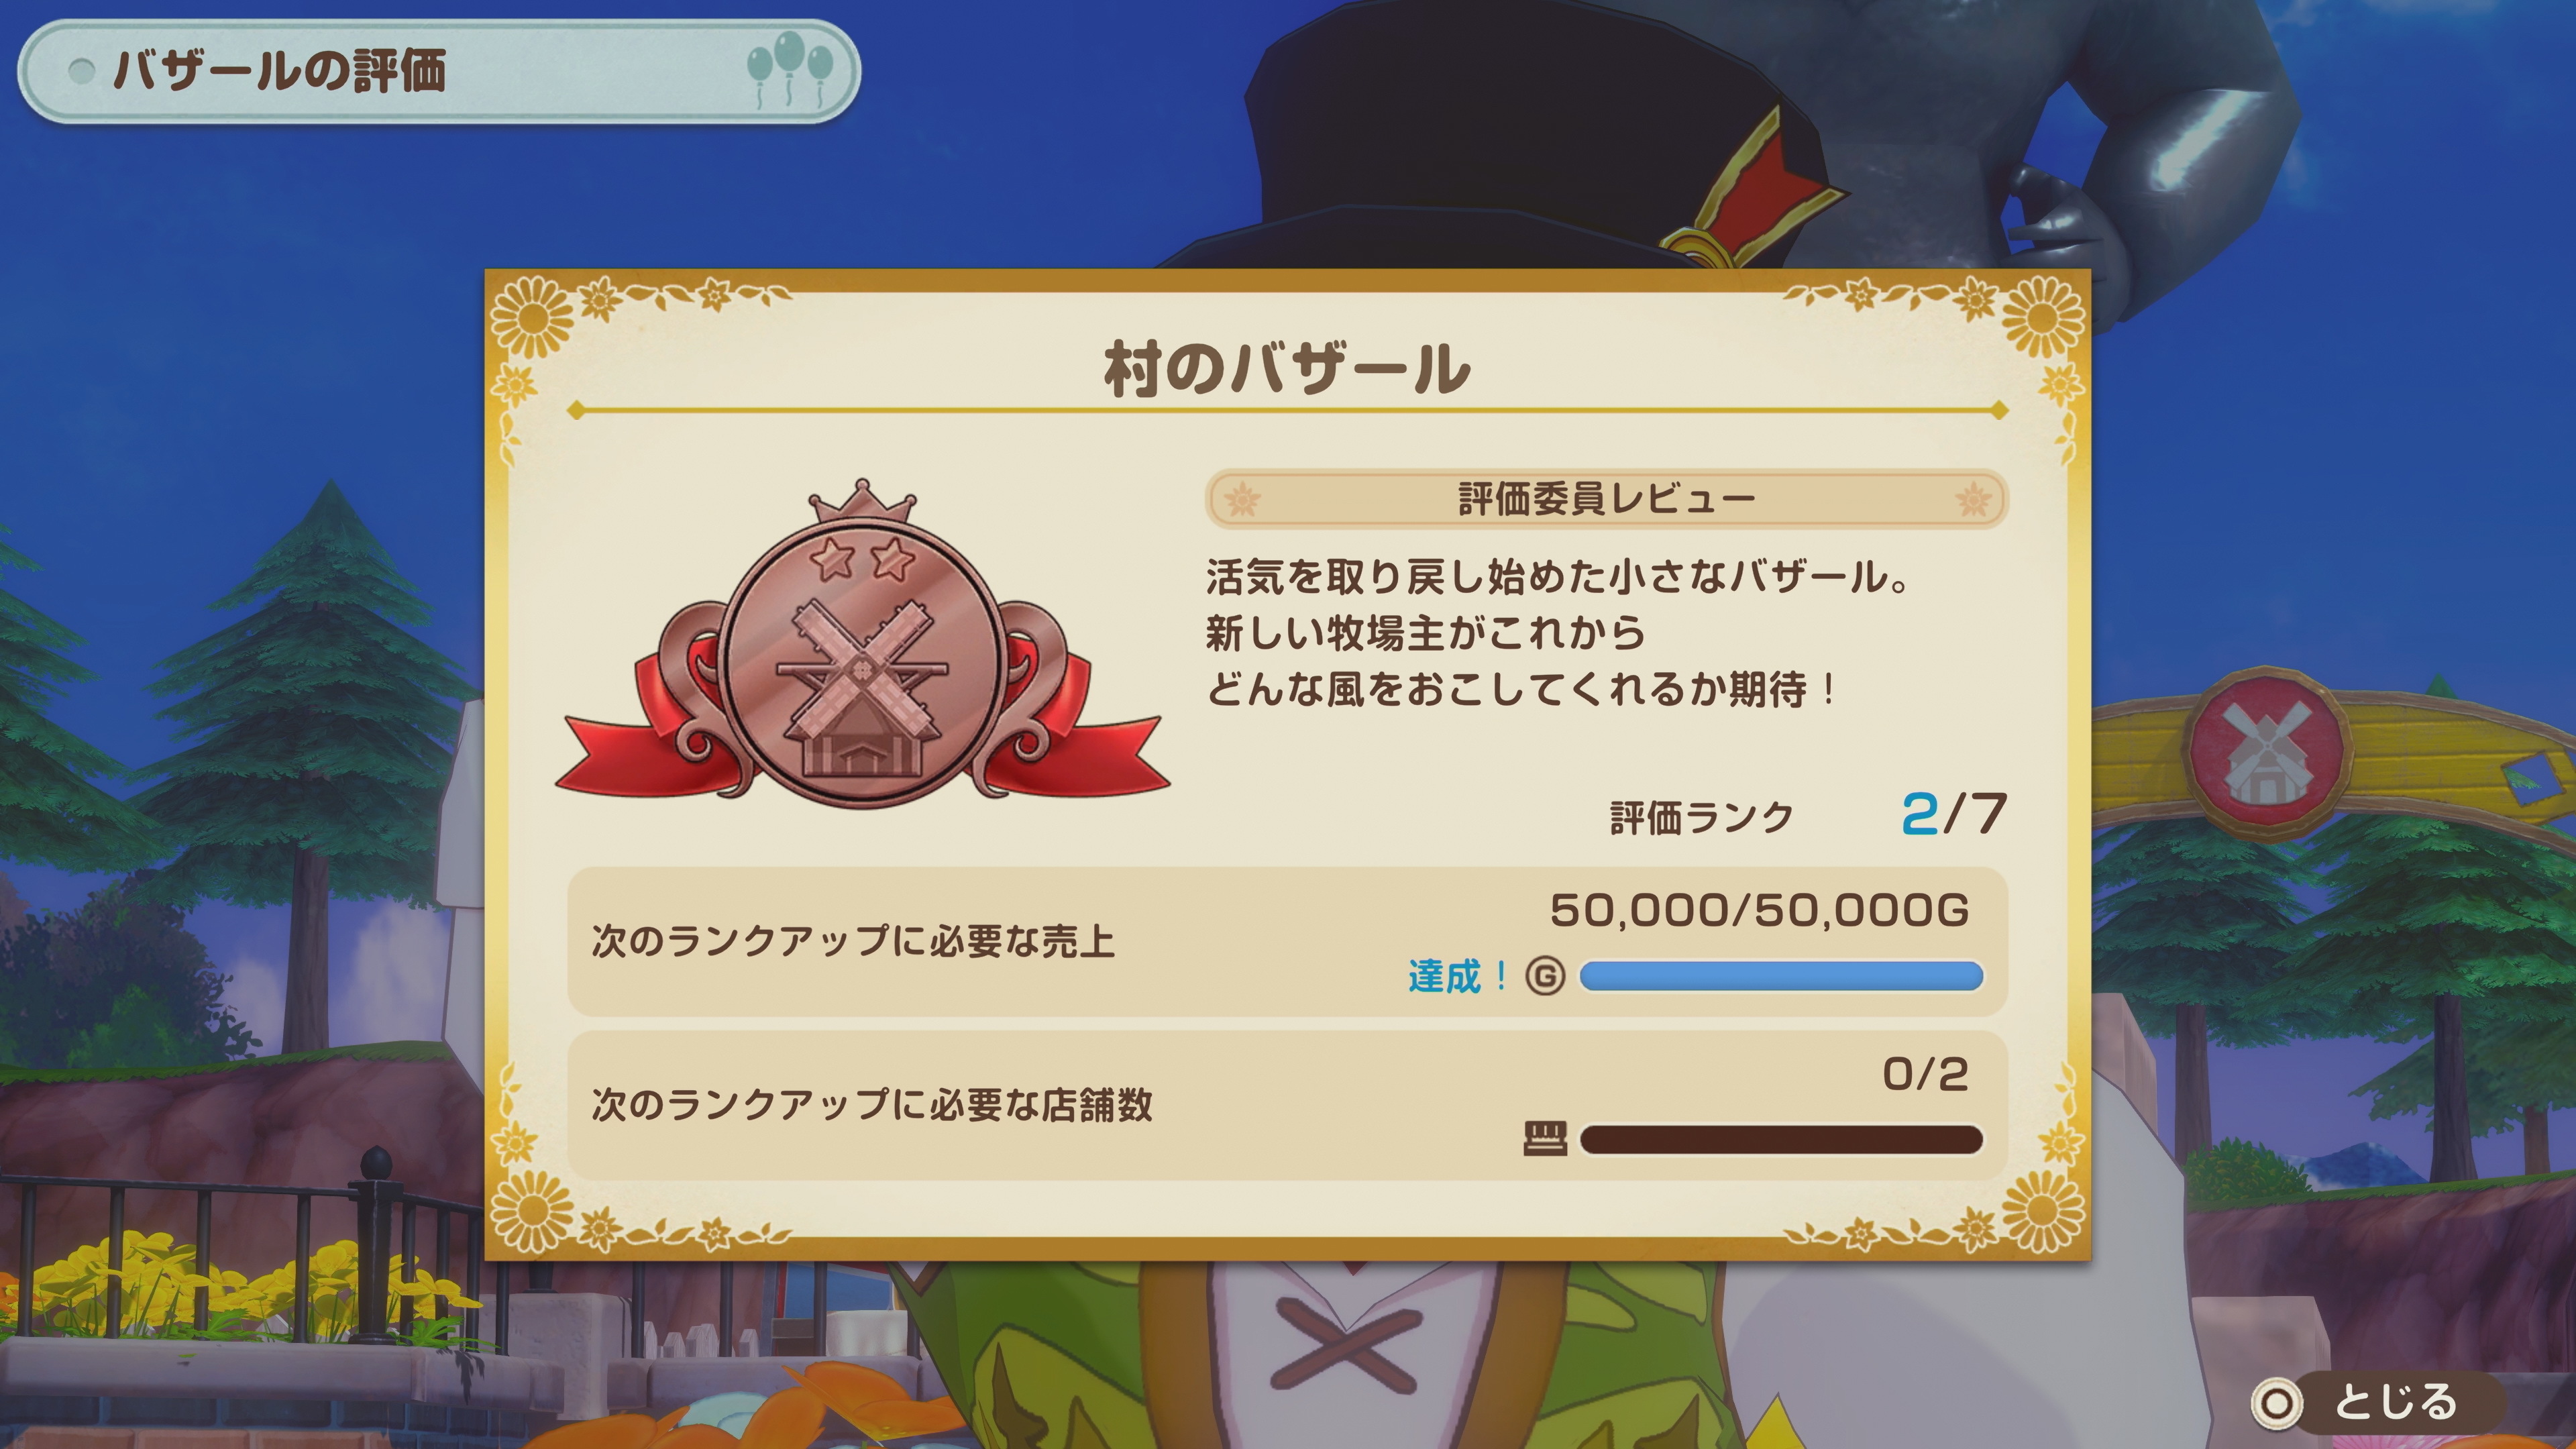
Task: Click the 0/2 store count value
Action: coord(1925,1074)
